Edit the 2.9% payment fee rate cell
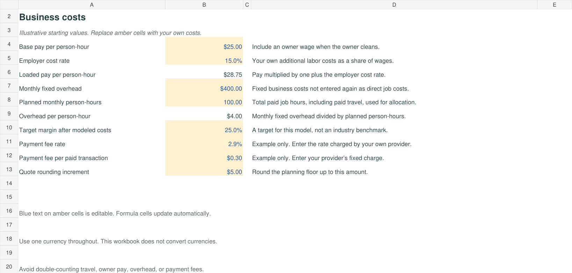 (x=204, y=142)
